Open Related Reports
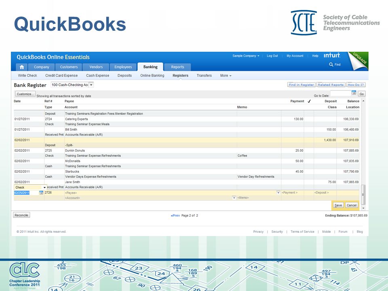The width and height of the screenshot is (388, 291). [x=331, y=85]
